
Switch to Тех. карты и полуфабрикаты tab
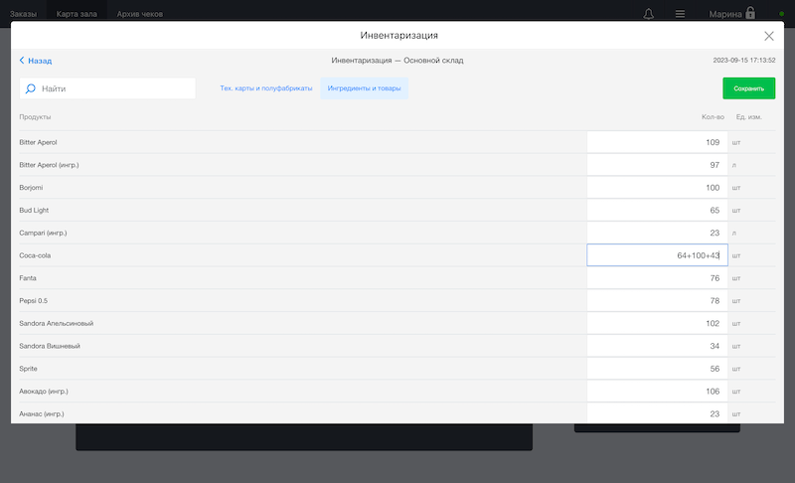265,88
